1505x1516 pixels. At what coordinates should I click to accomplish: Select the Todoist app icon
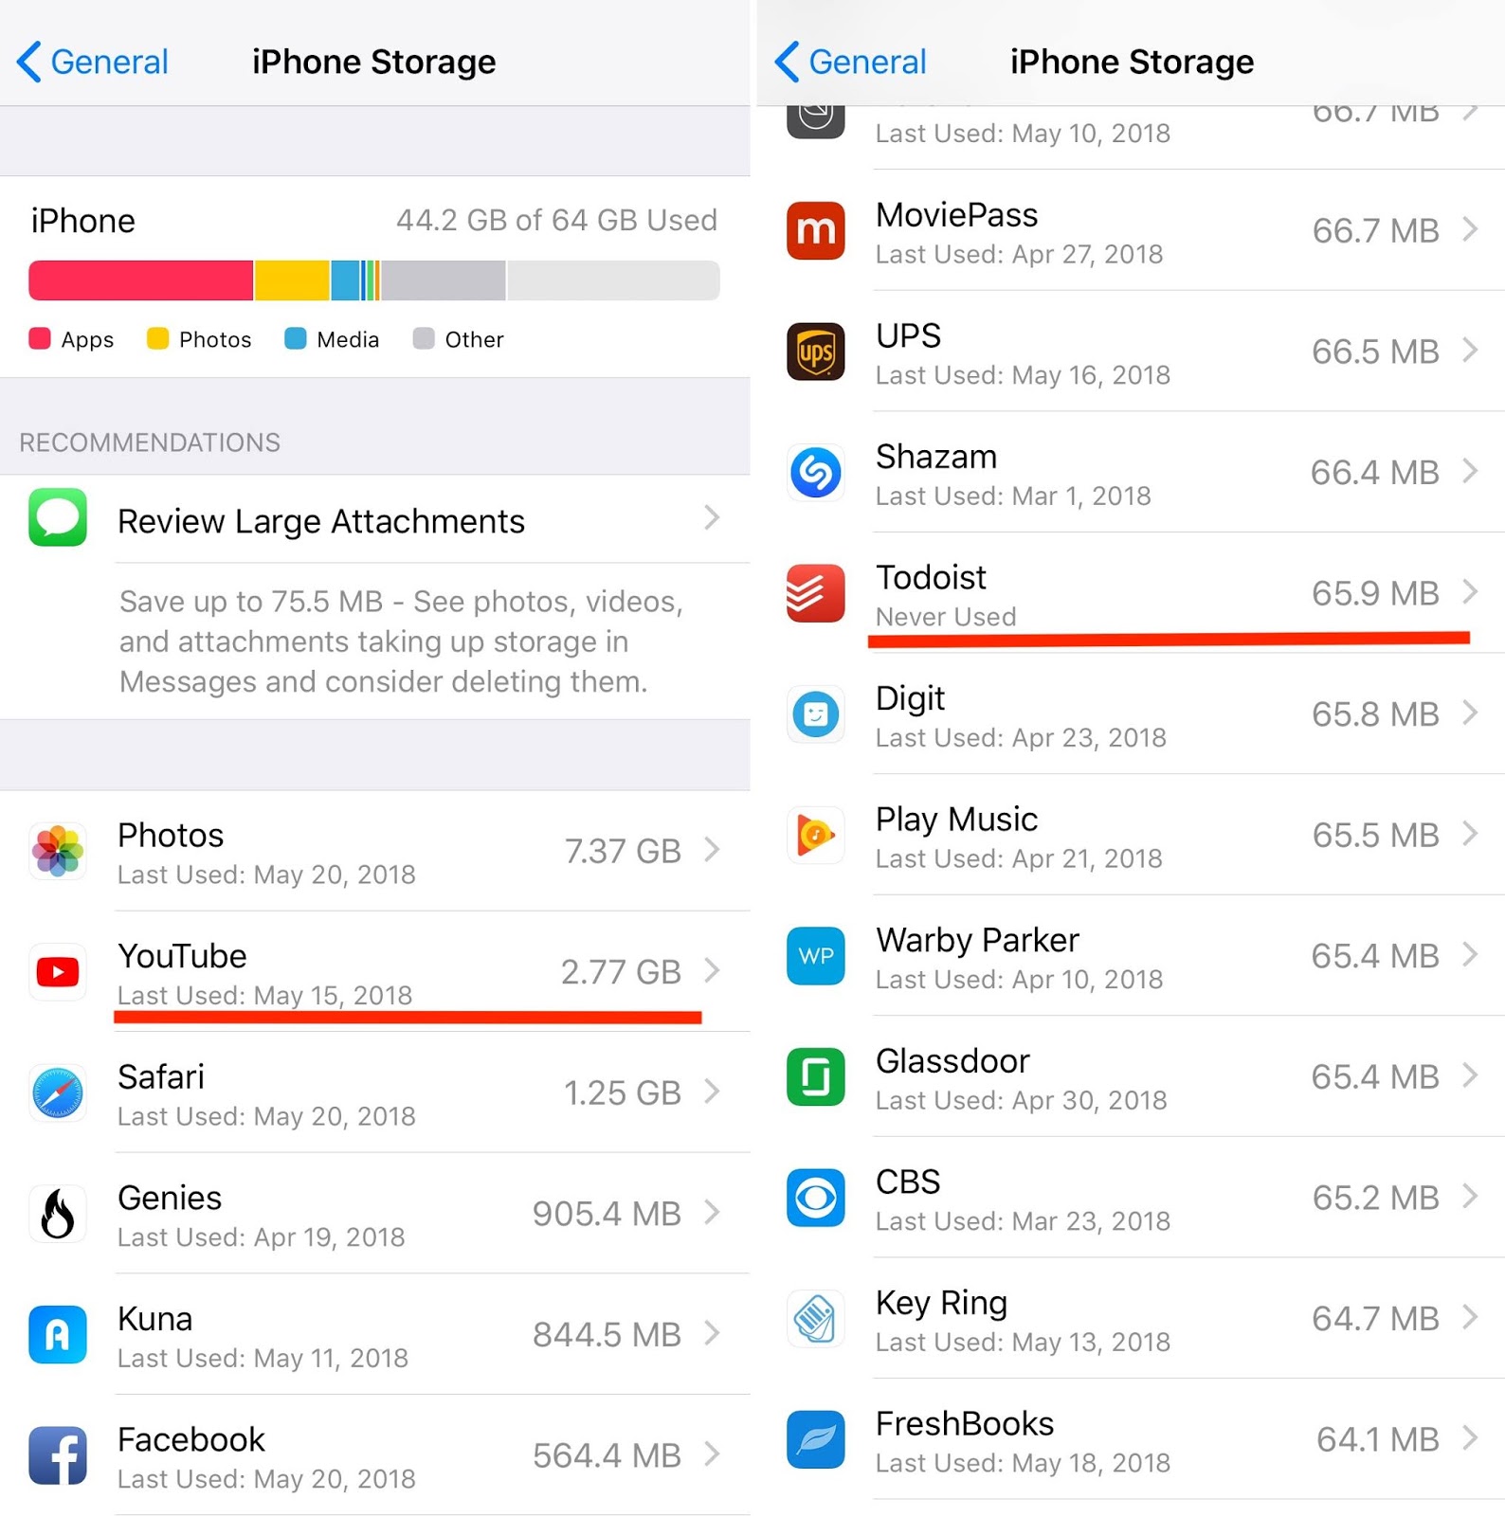tap(815, 593)
